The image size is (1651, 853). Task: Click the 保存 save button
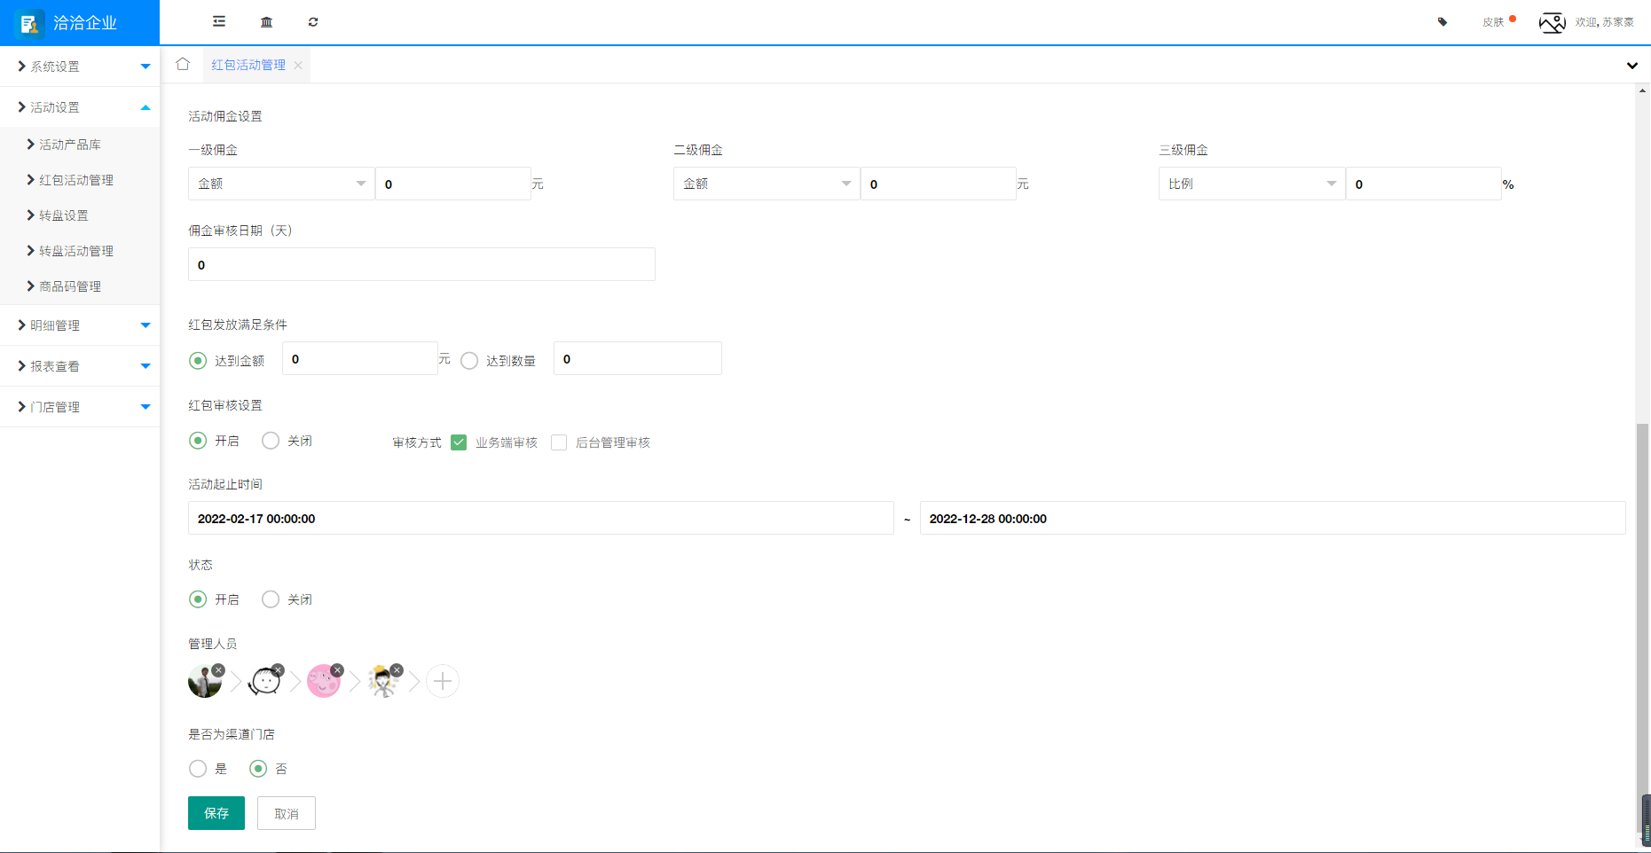216,813
